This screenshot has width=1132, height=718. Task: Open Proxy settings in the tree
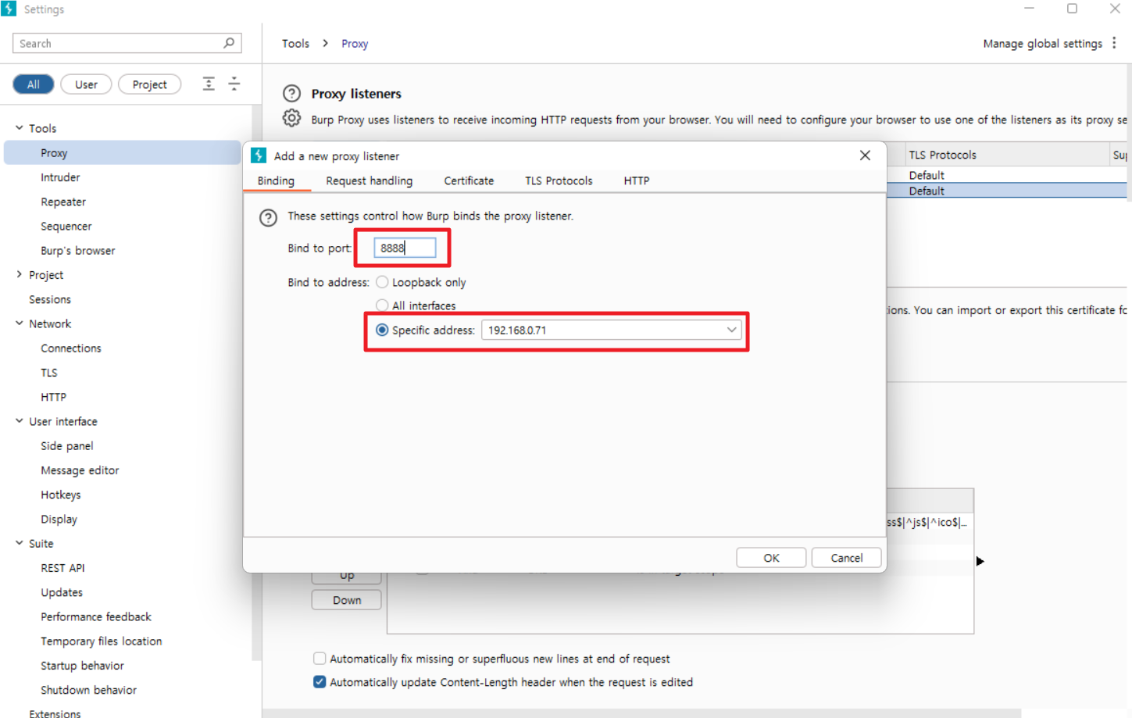point(123,152)
